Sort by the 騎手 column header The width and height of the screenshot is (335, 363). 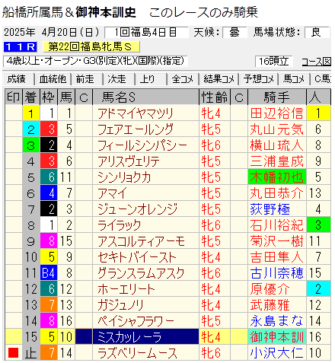pyautogui.click(x=277, y=97)
